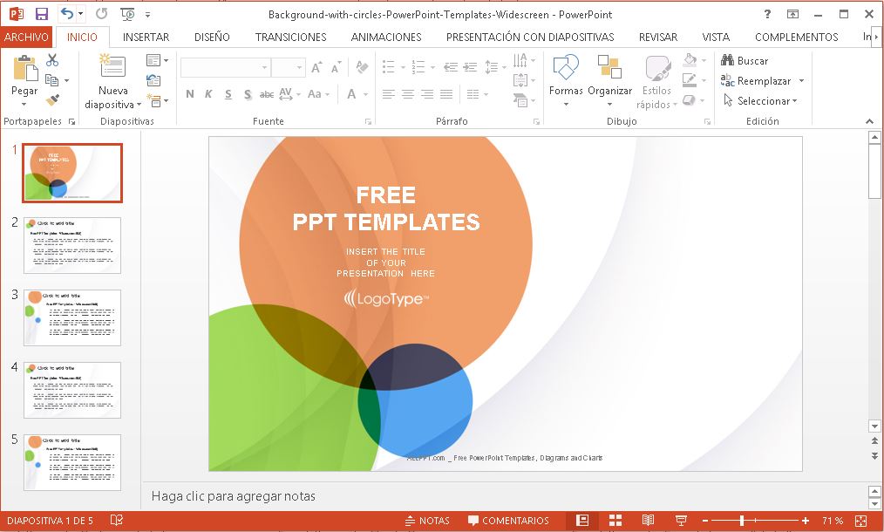
Task: Click the 71 % zoom level
Action: click(833, 521)
